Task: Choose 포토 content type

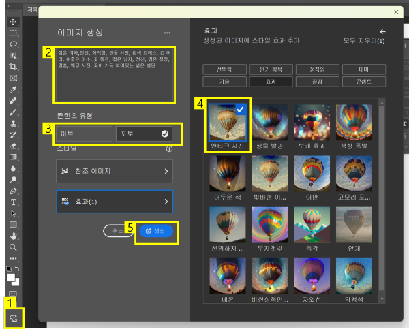Action: coord(144,134)
